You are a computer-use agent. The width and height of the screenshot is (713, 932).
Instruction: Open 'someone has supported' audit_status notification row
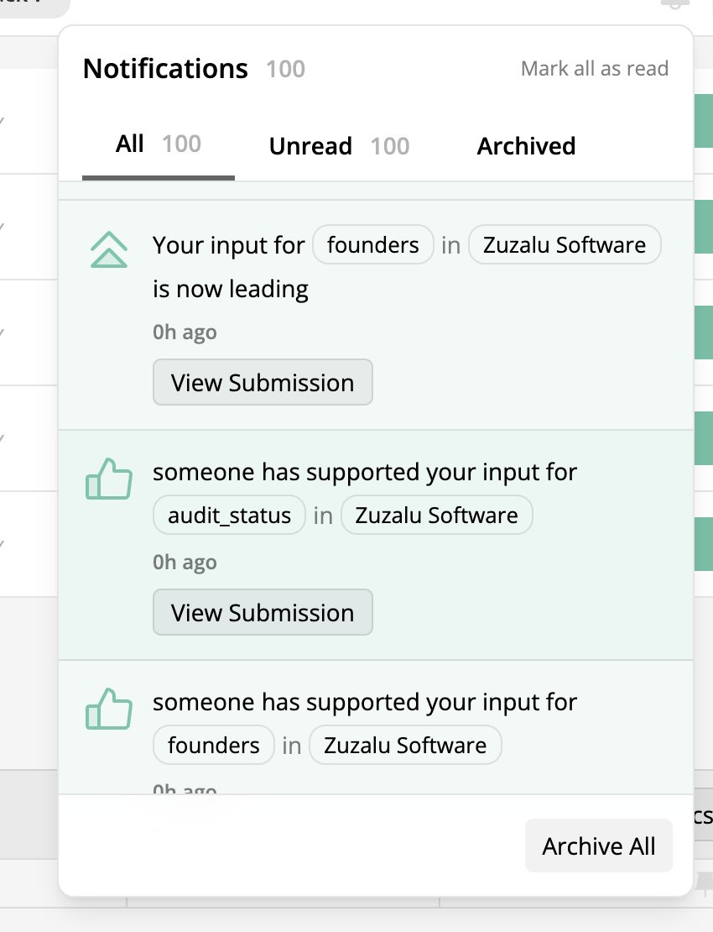[x=376, y=545]
